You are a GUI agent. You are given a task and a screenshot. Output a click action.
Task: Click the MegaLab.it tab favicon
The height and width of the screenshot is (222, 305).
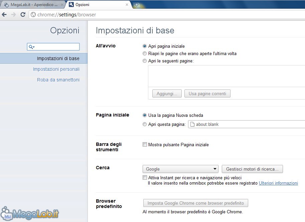pos(6,5)
